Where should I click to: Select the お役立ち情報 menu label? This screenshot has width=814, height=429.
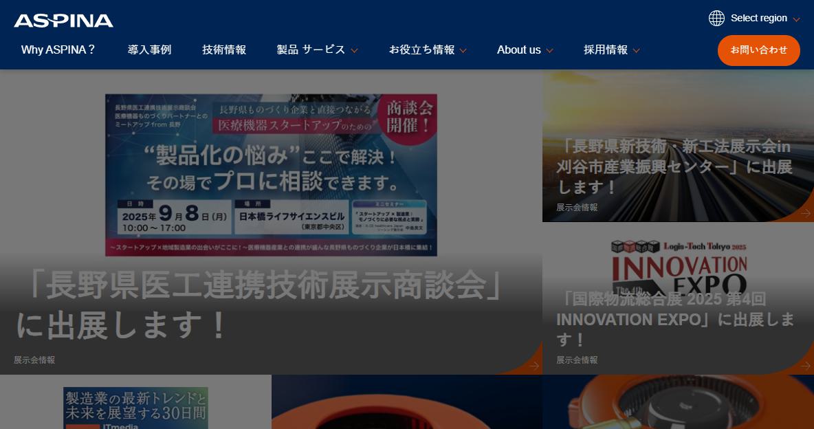(x=421, y=50)
